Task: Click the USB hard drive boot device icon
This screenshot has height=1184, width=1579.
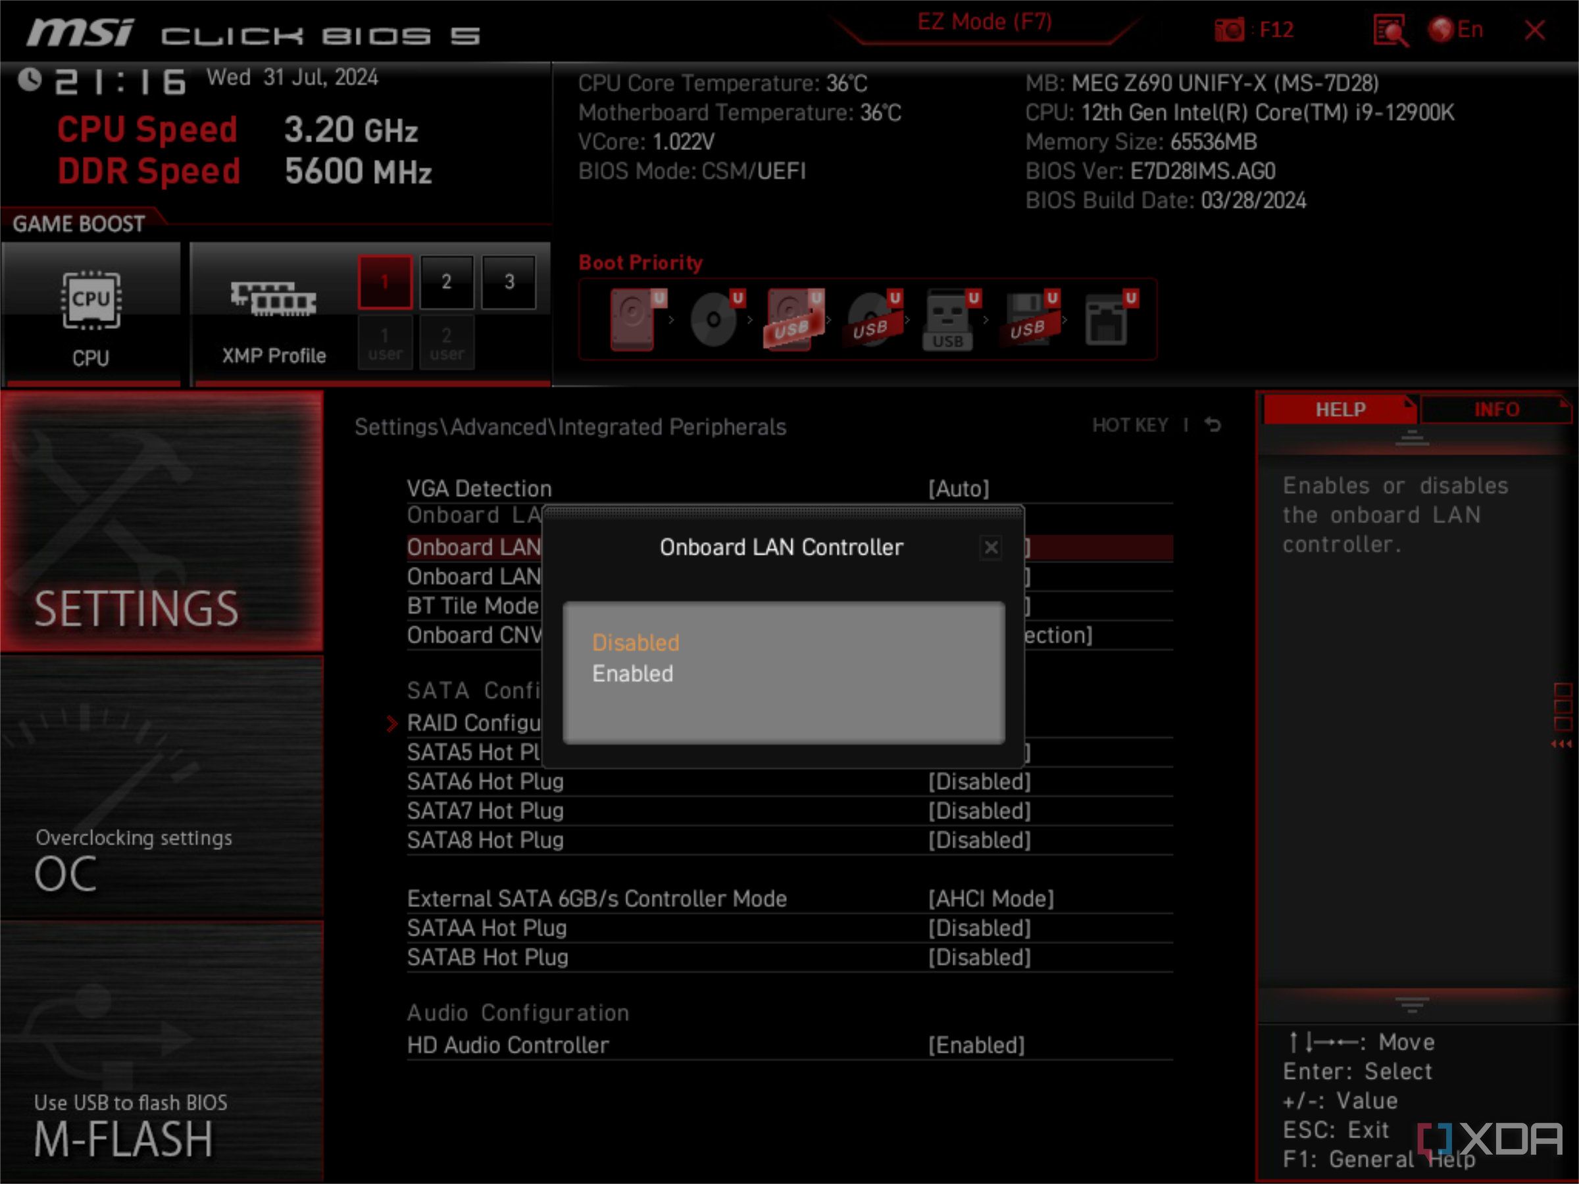Action: coord(795,318)
